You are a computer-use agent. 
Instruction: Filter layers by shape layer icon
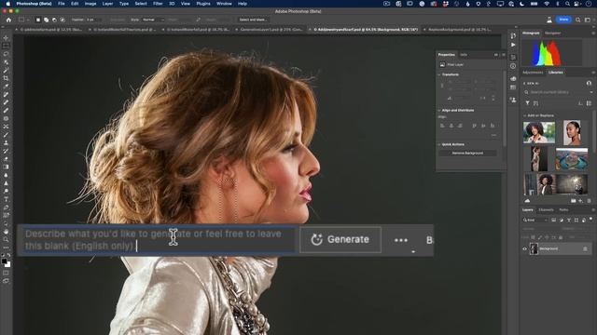click(x=576, y=220)
